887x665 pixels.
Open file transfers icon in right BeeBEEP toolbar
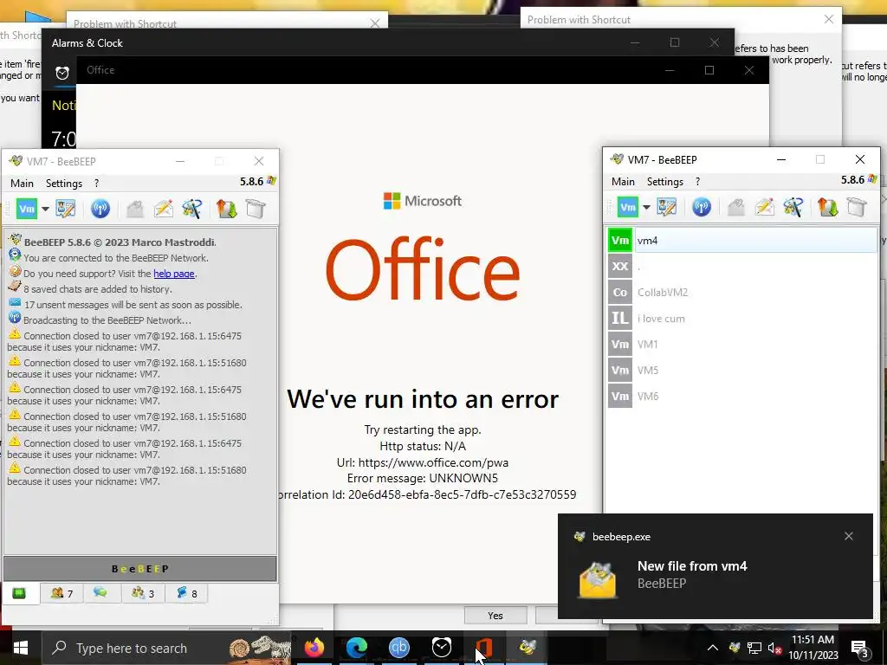point(828,207)
